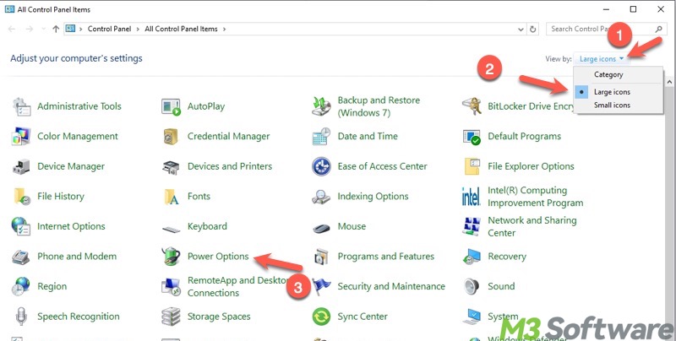
Task: Click the Ease of Access Center icon
Action: click(x=321, y=166)
